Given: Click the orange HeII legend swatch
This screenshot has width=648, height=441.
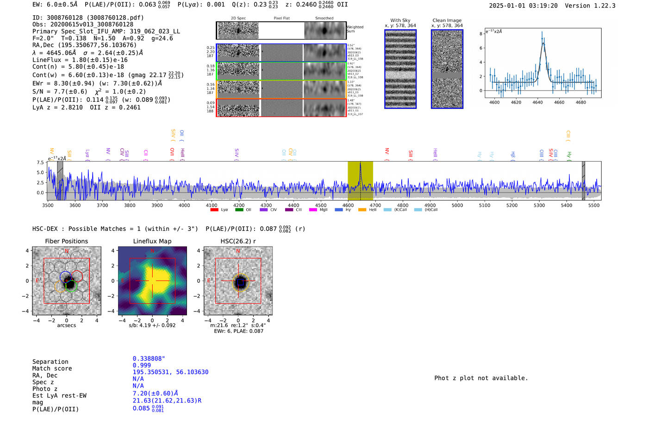Looking at the screenshot, I should [x=362, y=210].
